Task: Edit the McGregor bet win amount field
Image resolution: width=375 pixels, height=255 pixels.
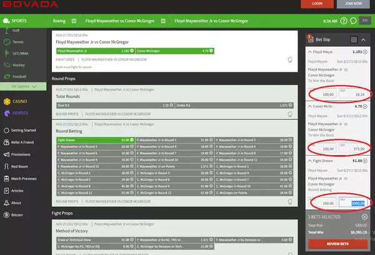Action: tap(353, 148)
